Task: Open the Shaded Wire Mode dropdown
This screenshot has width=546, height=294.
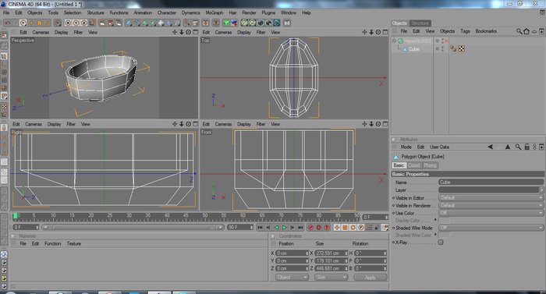Action: 491,228
